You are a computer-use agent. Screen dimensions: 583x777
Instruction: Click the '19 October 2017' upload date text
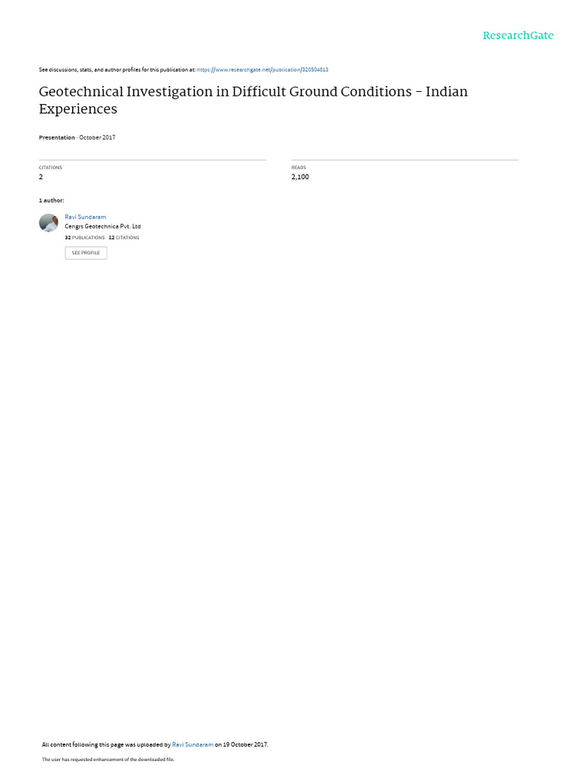245,744
